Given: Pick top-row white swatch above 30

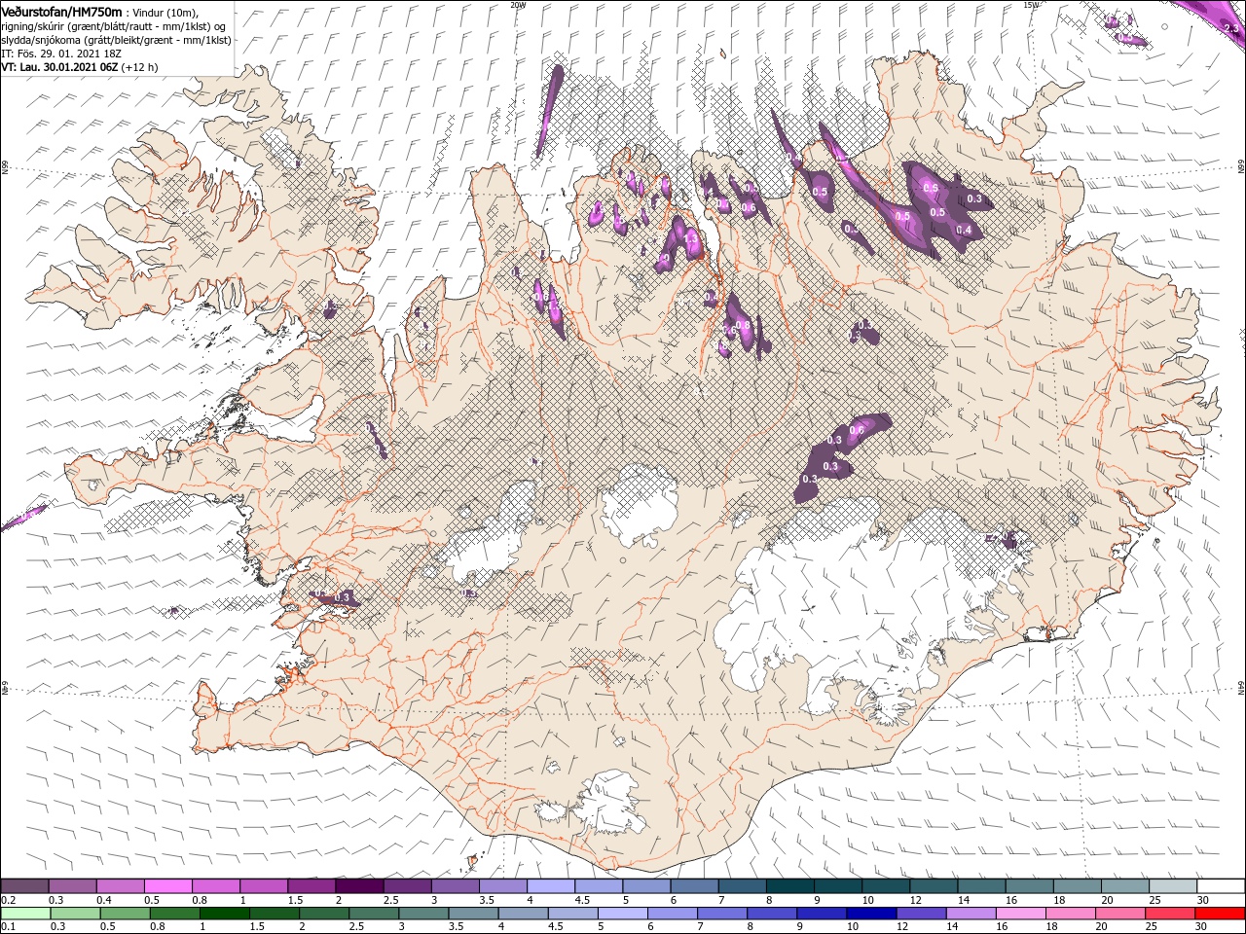Looking at the screenshot, I should [1220, 886].
